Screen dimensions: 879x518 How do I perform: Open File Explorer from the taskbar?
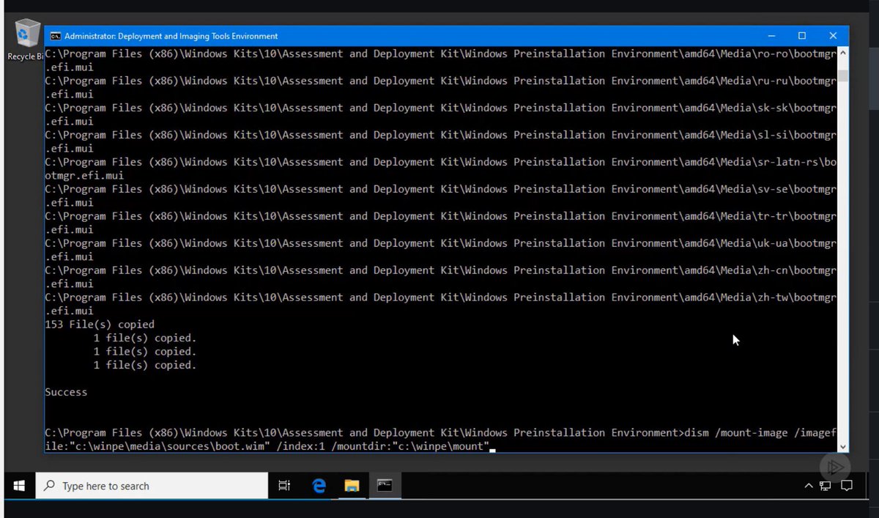point(352,486)
